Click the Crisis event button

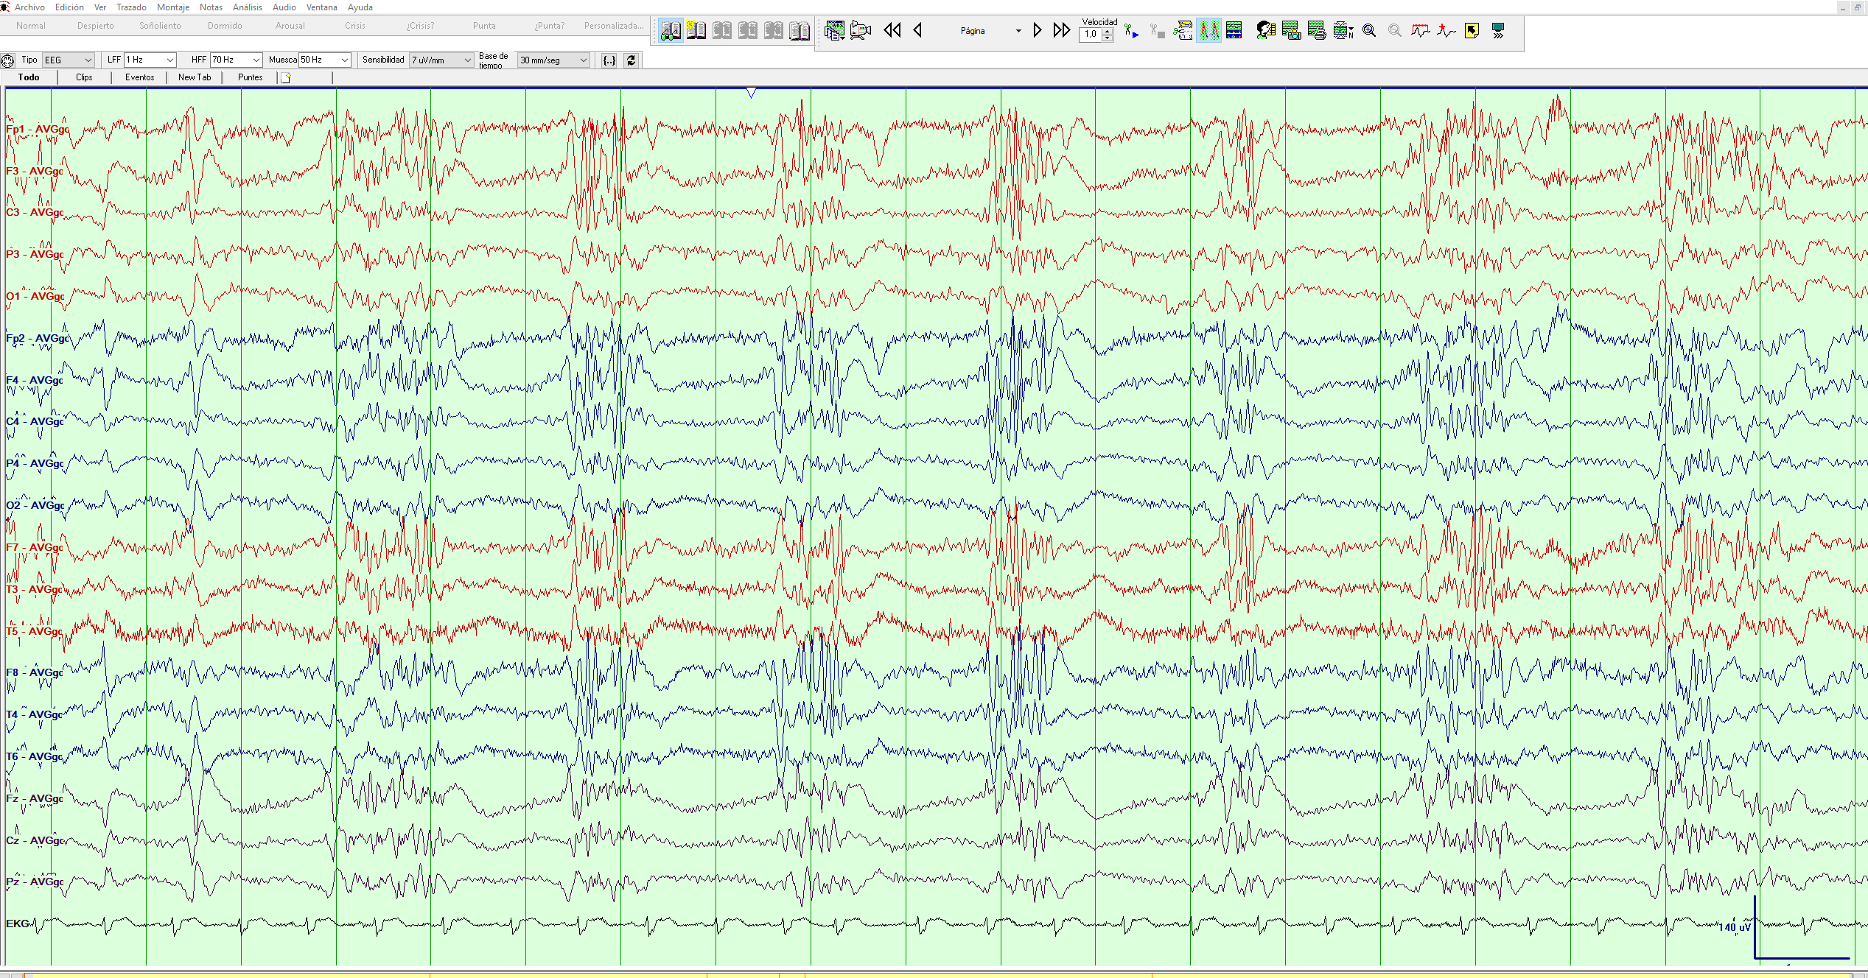pos(354,26)
